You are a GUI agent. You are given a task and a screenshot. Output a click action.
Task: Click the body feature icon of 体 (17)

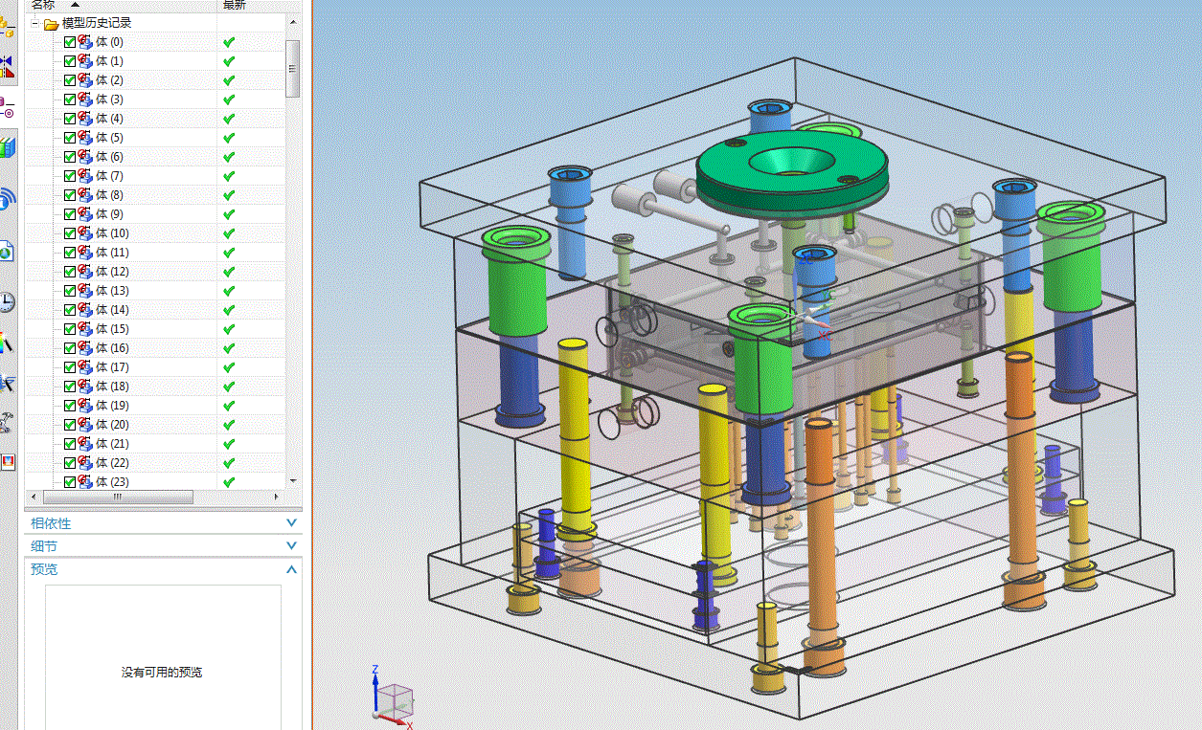click(85, 366)
